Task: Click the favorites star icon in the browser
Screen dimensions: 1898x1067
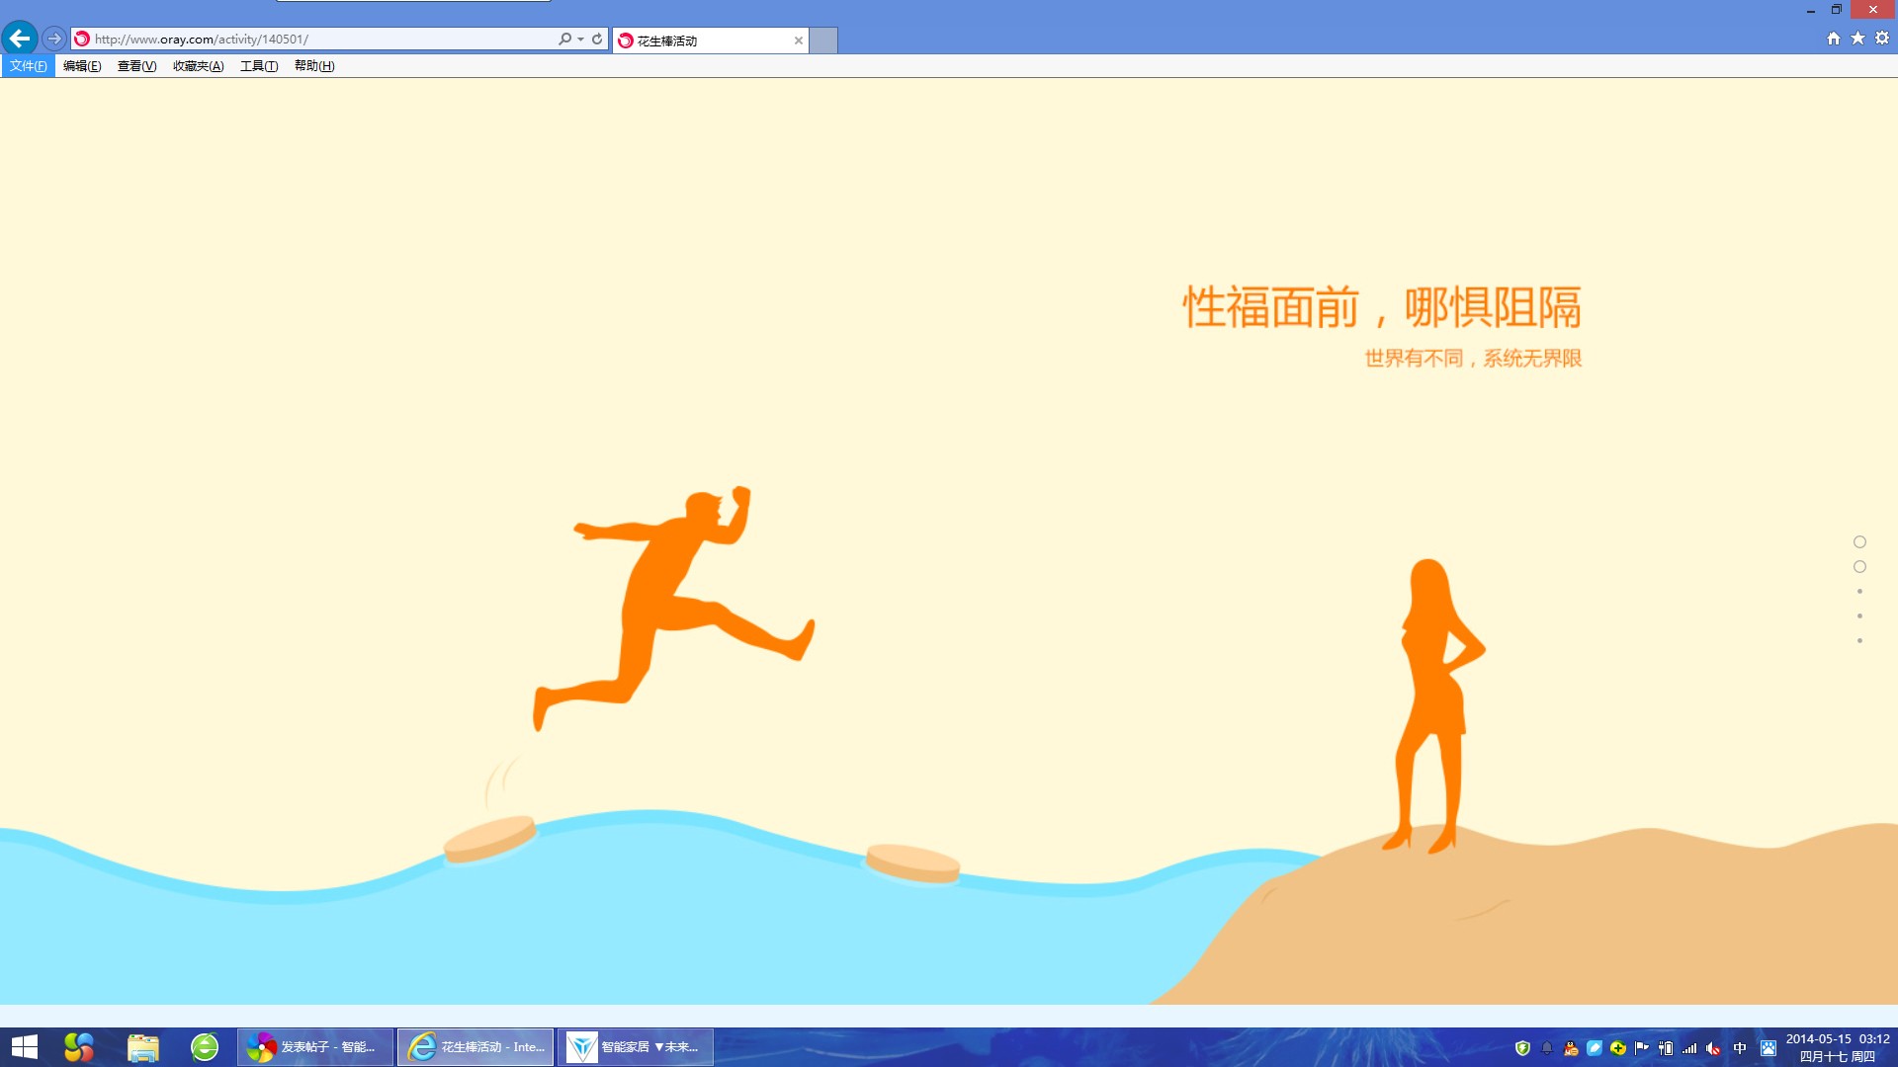Action: pyautogui.click(x=1857, y=38)
